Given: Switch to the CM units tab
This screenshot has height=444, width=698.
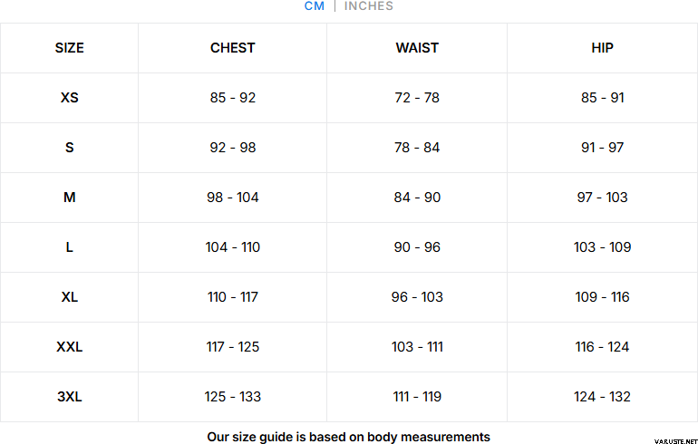Looking at the screenshot, I should (x=315, y=6).
